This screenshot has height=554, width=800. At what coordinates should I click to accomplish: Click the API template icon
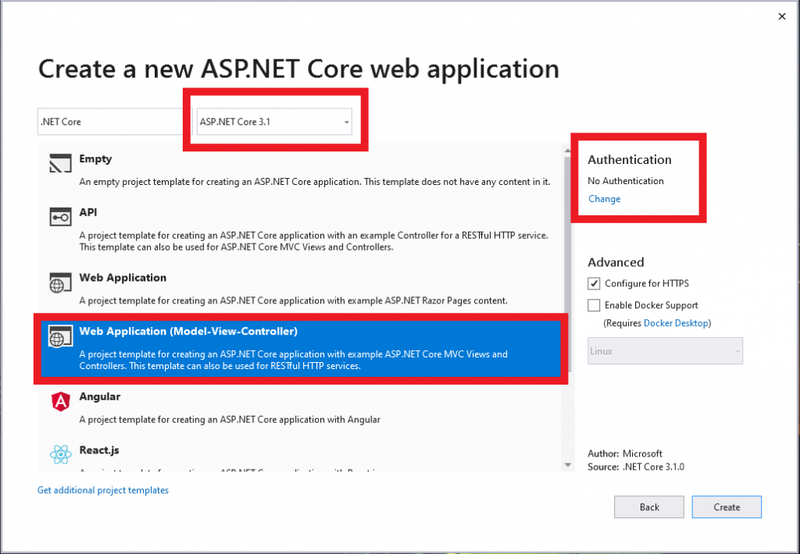[x=60, y=217]
